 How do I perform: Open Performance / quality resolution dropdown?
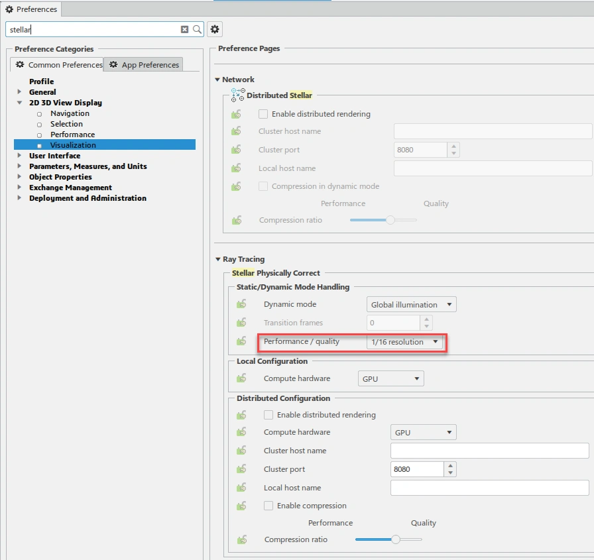coord(405,342)
